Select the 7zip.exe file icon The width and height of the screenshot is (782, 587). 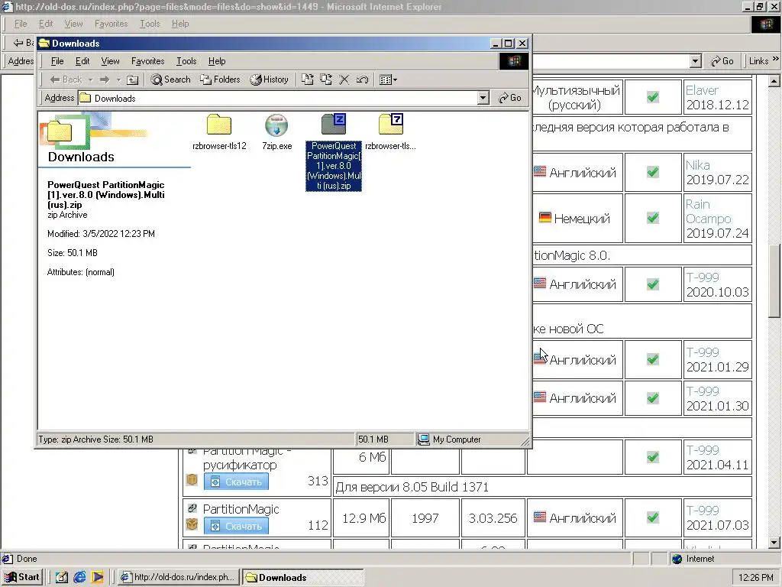[x=276, y=125]
